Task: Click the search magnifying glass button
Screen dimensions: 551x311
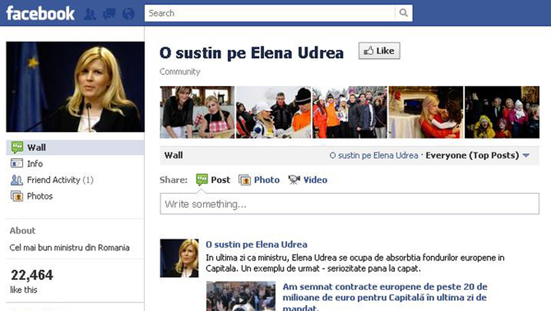Action: tap(404, 13)
